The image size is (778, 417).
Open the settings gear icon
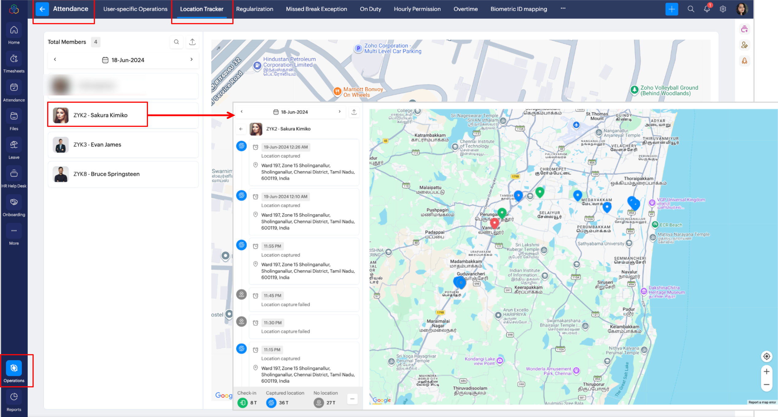pyautogui.click(x=723, y=9)
